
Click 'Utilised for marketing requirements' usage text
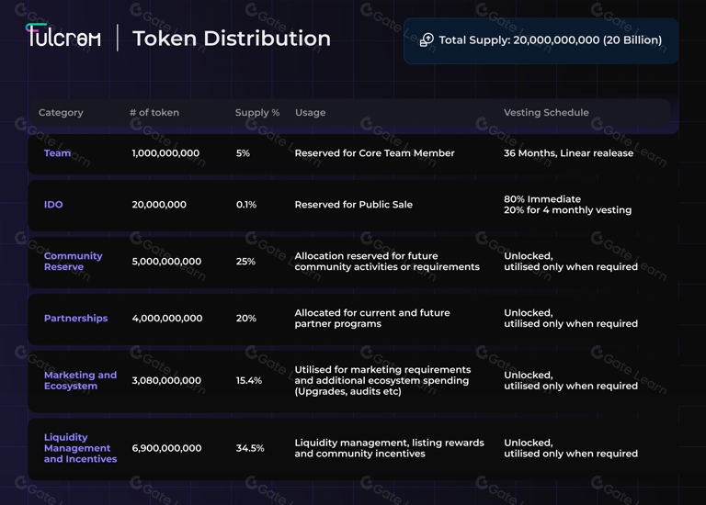tap(382, 380)
